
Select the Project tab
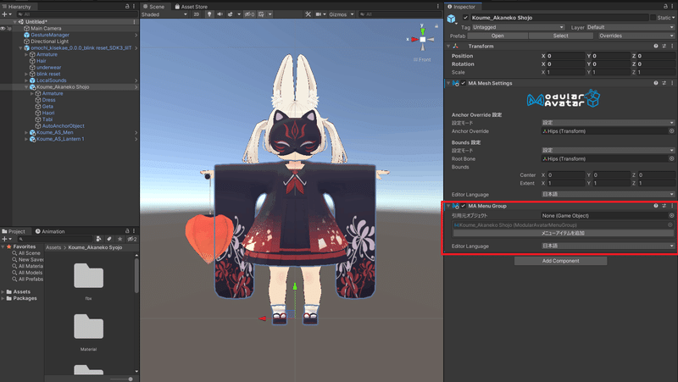pos(14,231)
